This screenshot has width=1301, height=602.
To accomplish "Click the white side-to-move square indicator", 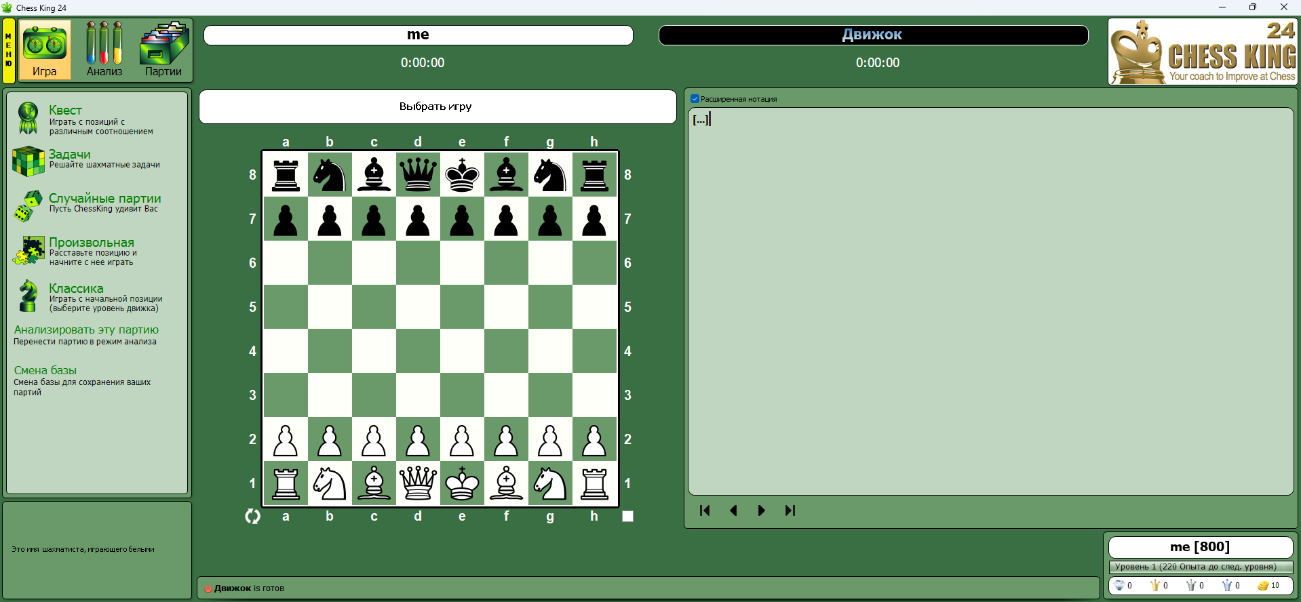I will coord(627,517).
